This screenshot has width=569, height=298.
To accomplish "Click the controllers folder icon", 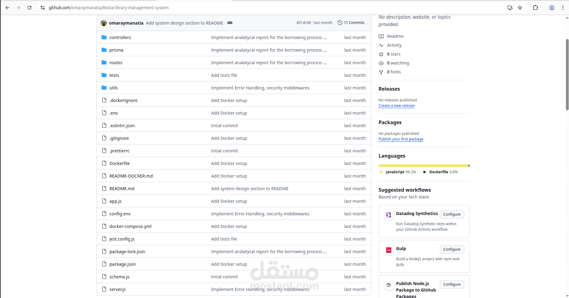I will pos(104,37).
